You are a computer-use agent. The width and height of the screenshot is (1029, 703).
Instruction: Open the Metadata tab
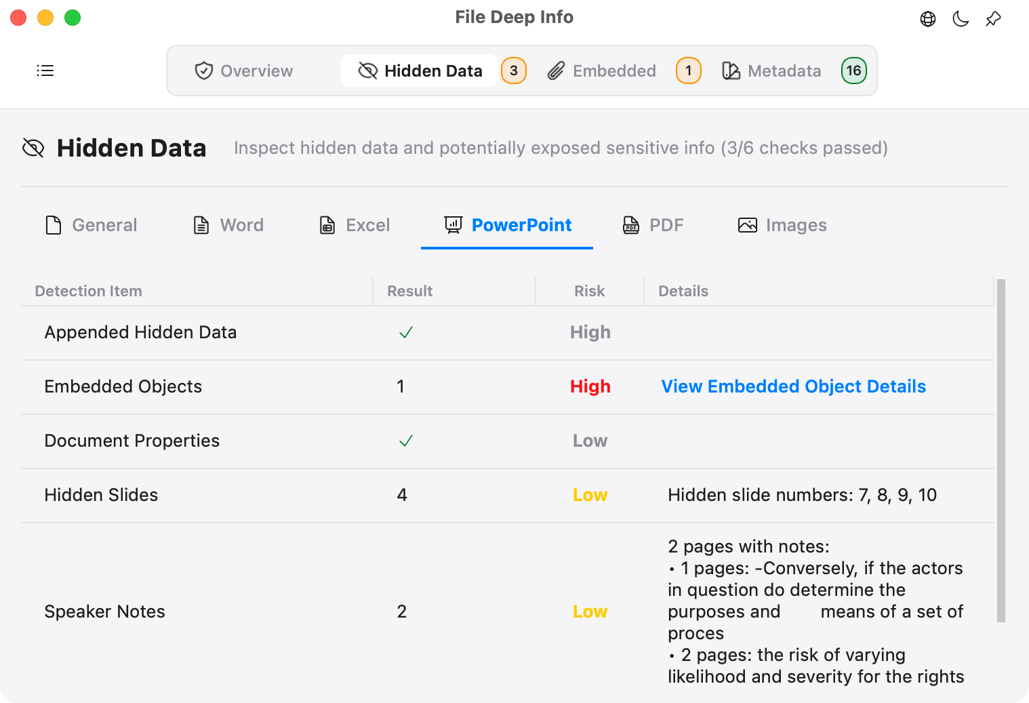tap(771, 71)
